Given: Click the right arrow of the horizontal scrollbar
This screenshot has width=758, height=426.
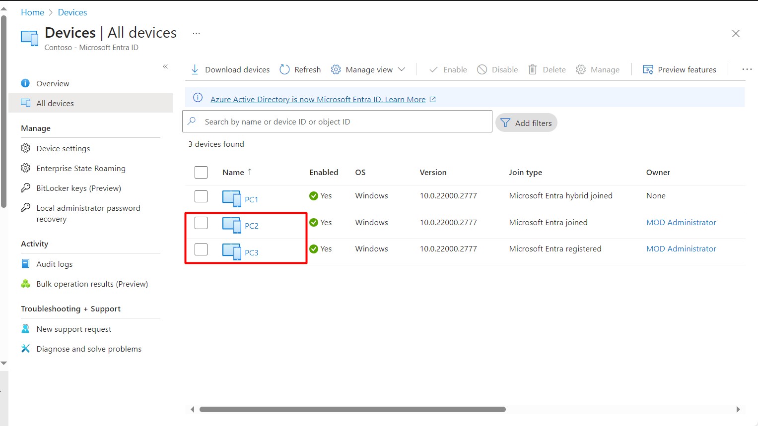Looking at the screenshot, I should pyautogui.click(x=738, y=410).
